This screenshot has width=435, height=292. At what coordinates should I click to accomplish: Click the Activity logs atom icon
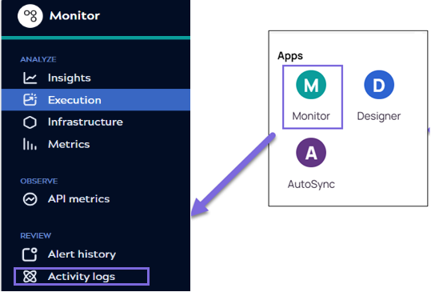click(30, 277)
